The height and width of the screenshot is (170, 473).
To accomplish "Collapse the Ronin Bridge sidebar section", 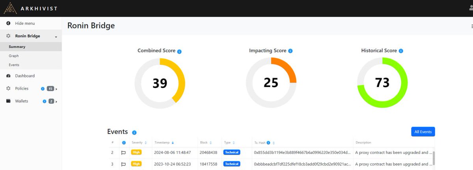I will [56, 36].
